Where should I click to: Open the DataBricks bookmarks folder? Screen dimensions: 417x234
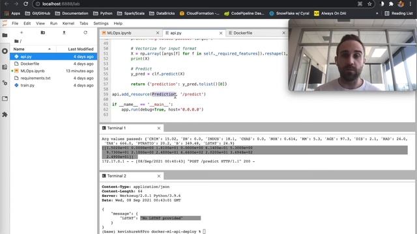click(162, 13)
